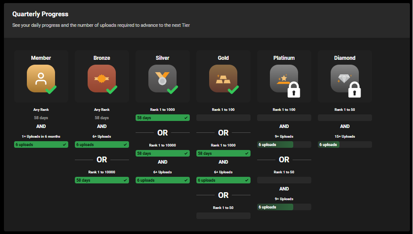Screen dimensions: 413x234
Task: Select the Gold bars tier icon
Action: (223, 78)
